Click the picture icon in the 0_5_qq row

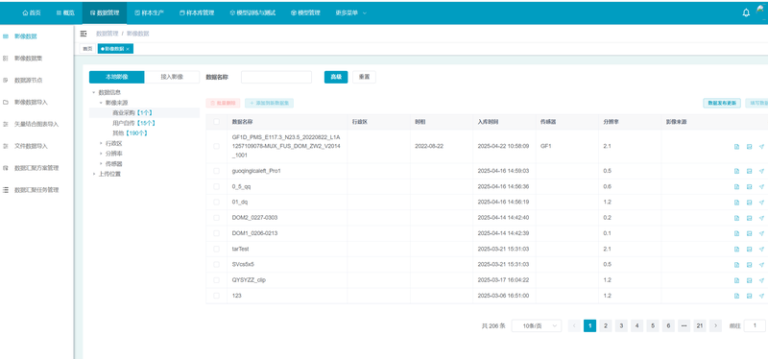click(x=749, y=186)
